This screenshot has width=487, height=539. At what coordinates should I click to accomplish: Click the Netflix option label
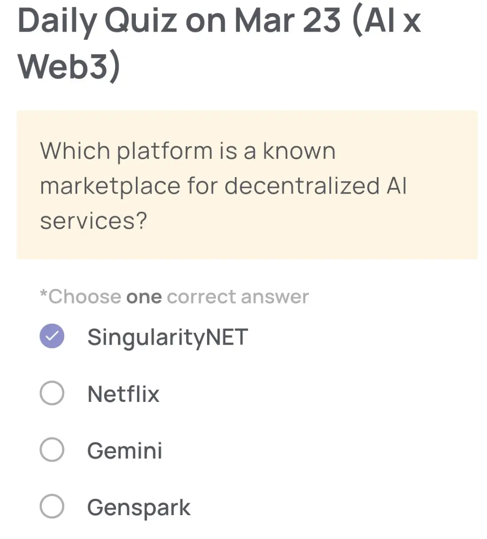coord(123,394)
